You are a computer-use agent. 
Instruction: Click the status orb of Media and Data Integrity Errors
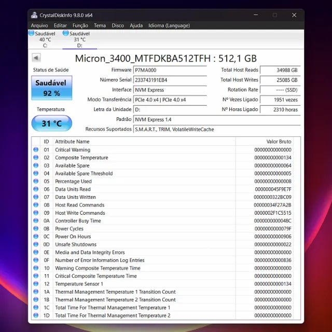[x=36, y=252]
